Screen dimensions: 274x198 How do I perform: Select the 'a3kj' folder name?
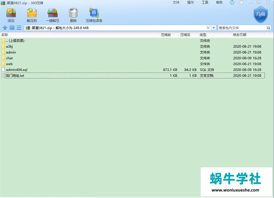(9, 46)
